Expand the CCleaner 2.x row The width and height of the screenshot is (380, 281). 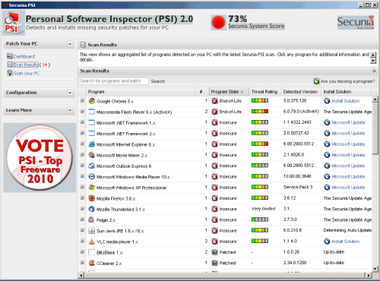82,263
